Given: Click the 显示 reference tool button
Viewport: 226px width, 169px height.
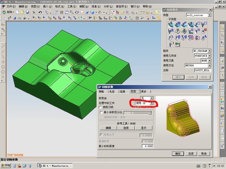Looking at the screenshot, I should point(143,128).
